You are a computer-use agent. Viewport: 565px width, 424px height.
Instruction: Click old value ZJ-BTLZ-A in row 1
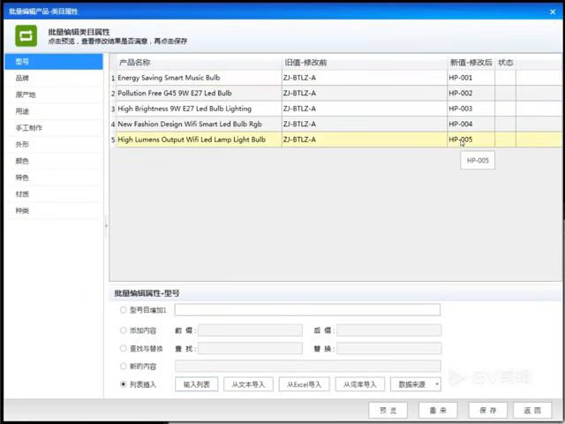click(365, 78)
